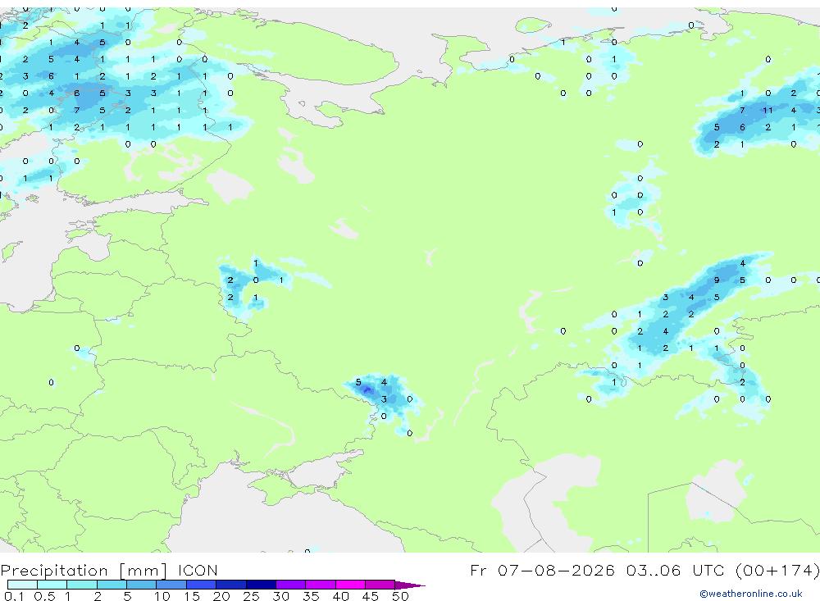Screen dimensions: 820x601
Task: Select the 2–5 mm legend color swatch
Action: (112, 585)
